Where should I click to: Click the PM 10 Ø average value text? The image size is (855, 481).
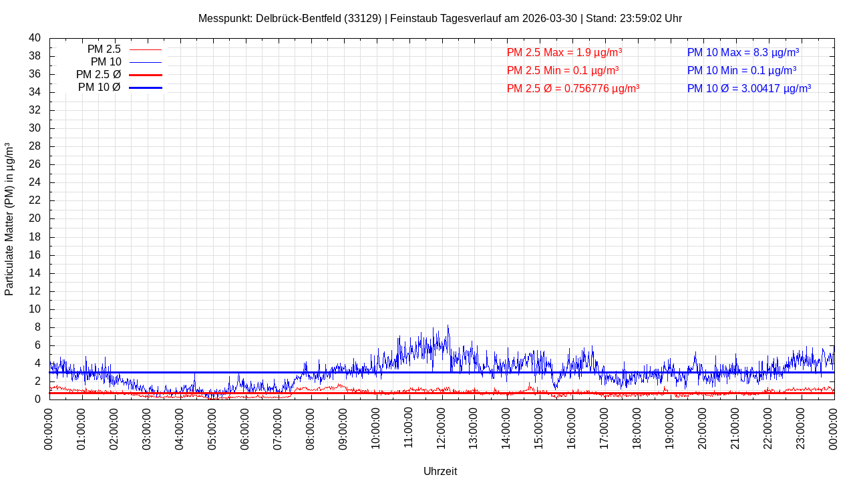(749, 88)
